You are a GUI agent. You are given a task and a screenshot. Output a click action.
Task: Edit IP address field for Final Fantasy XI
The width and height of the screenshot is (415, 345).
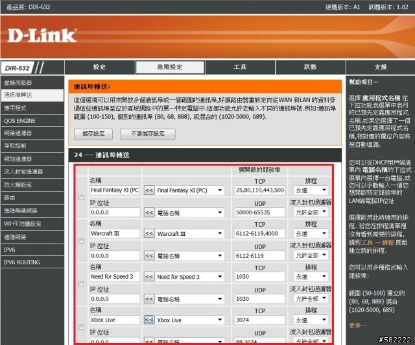pos(115,212)
